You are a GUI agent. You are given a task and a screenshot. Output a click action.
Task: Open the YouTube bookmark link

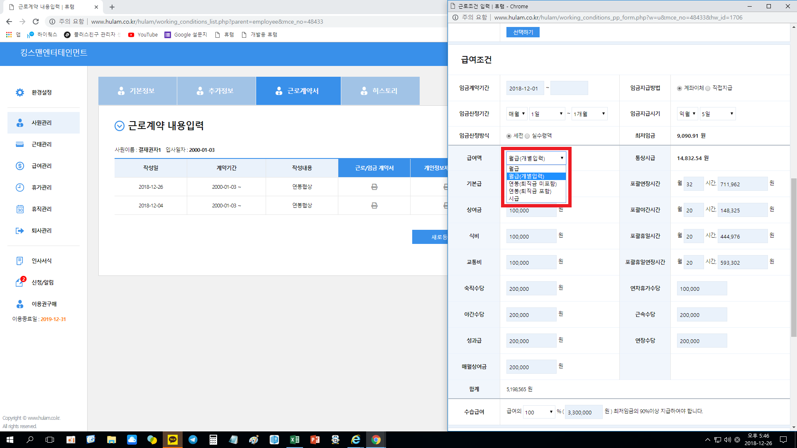click(x=143, y=35)
